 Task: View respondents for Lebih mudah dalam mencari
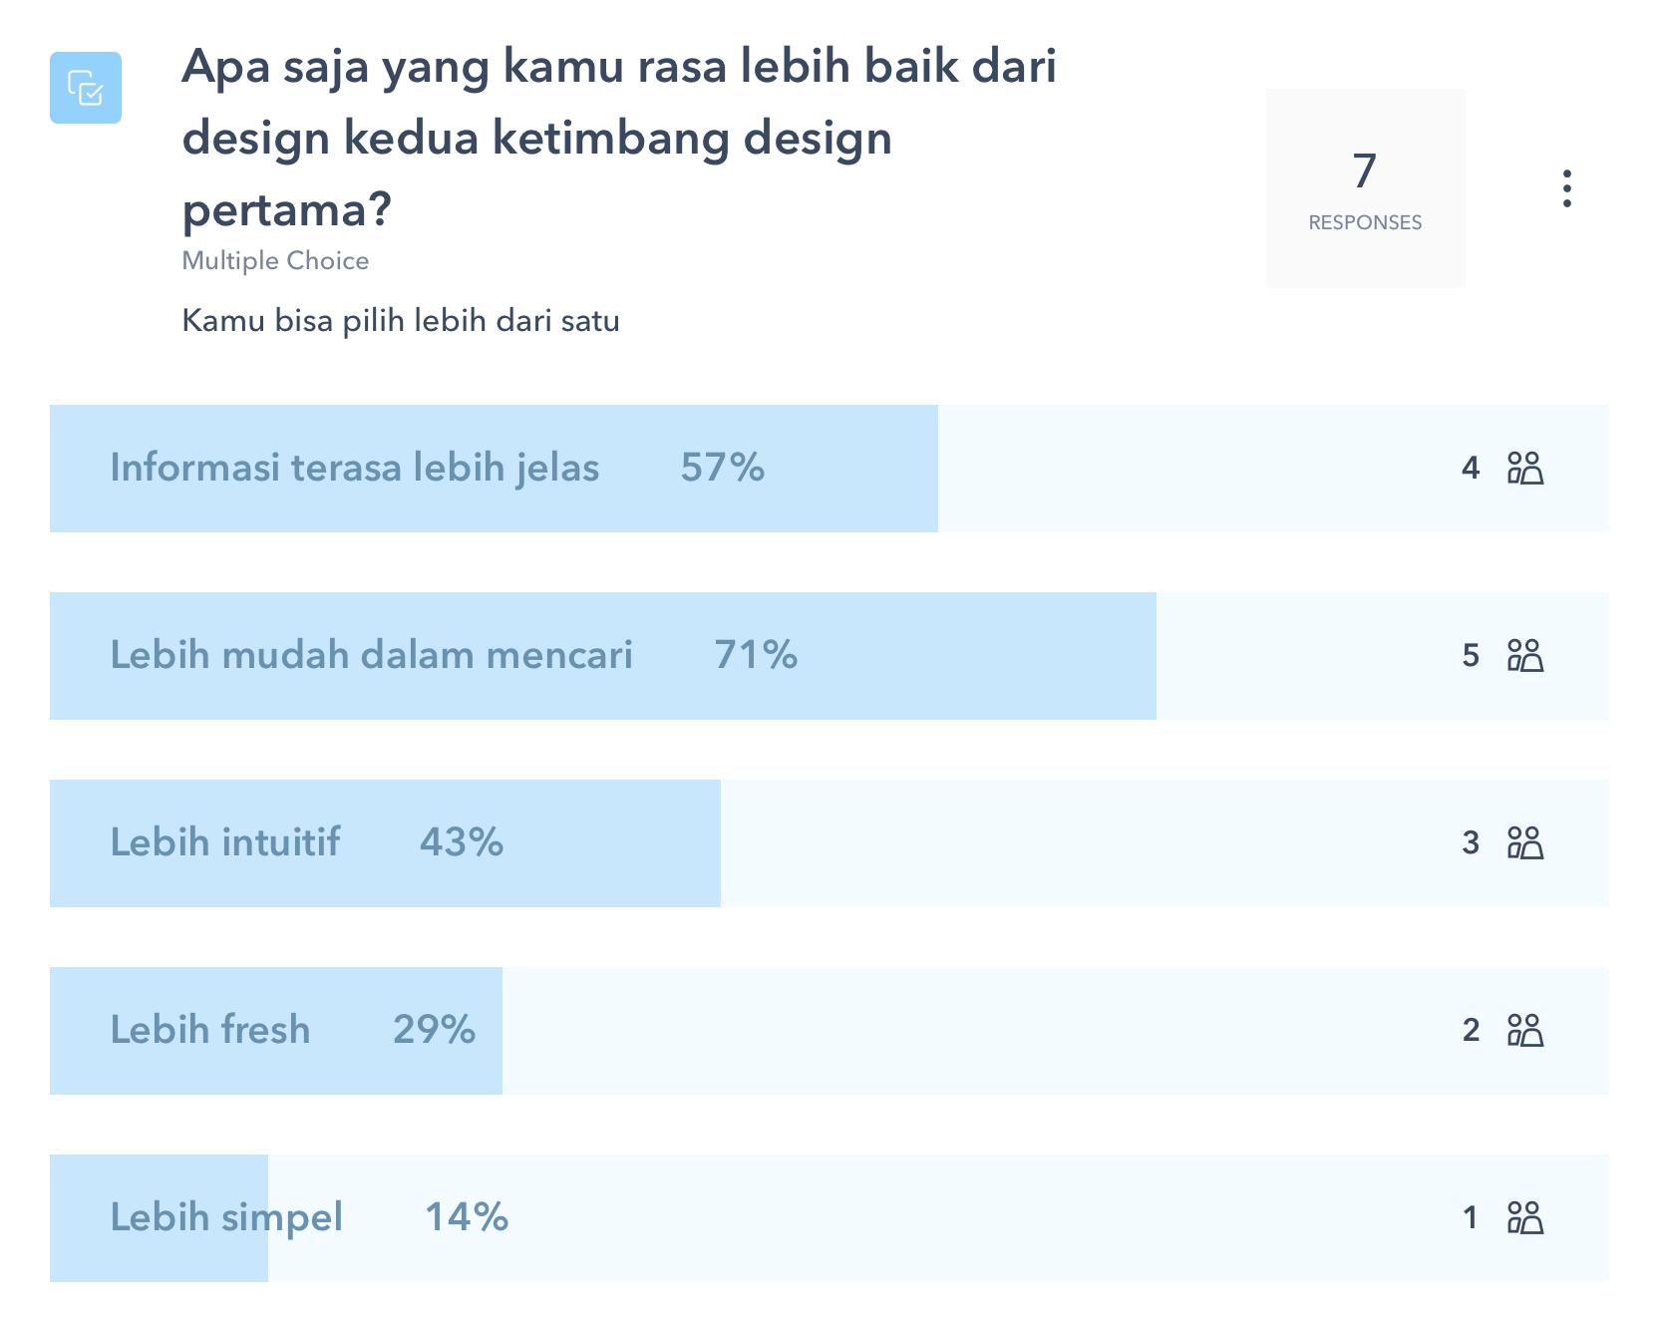point(1524,655)
